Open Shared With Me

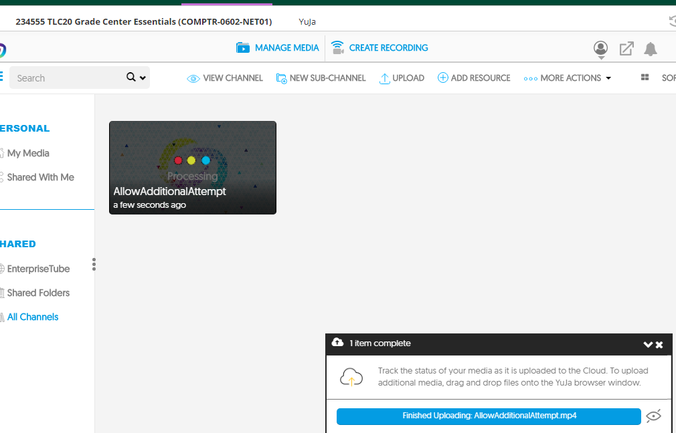click(41, 177)
